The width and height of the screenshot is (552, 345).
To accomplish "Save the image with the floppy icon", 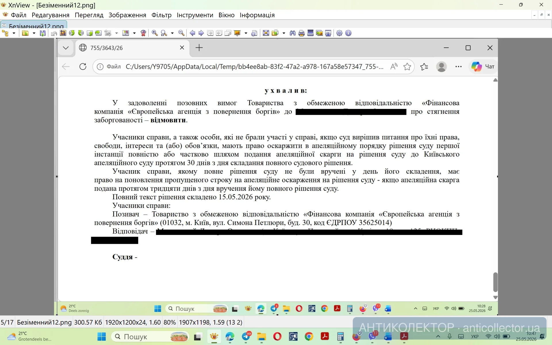I will [43, 33].
